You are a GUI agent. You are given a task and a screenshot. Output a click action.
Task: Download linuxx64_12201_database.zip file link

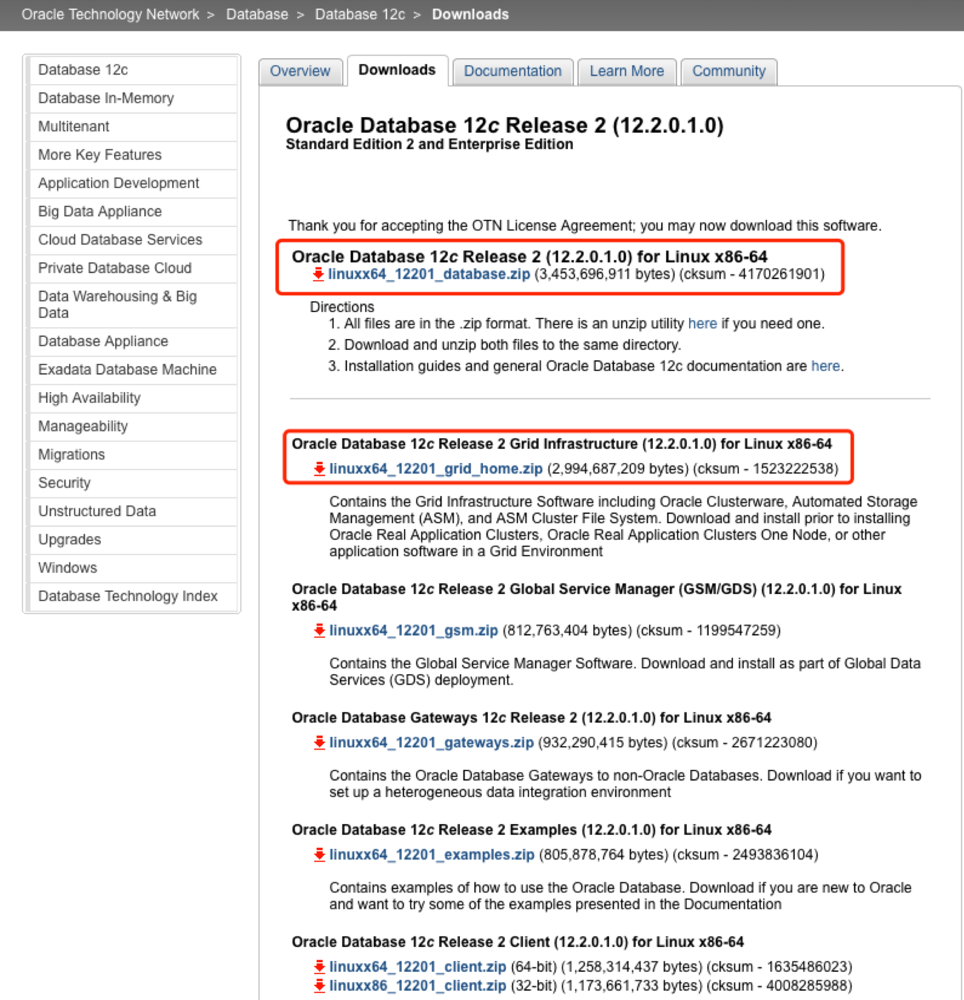point(429,274)
